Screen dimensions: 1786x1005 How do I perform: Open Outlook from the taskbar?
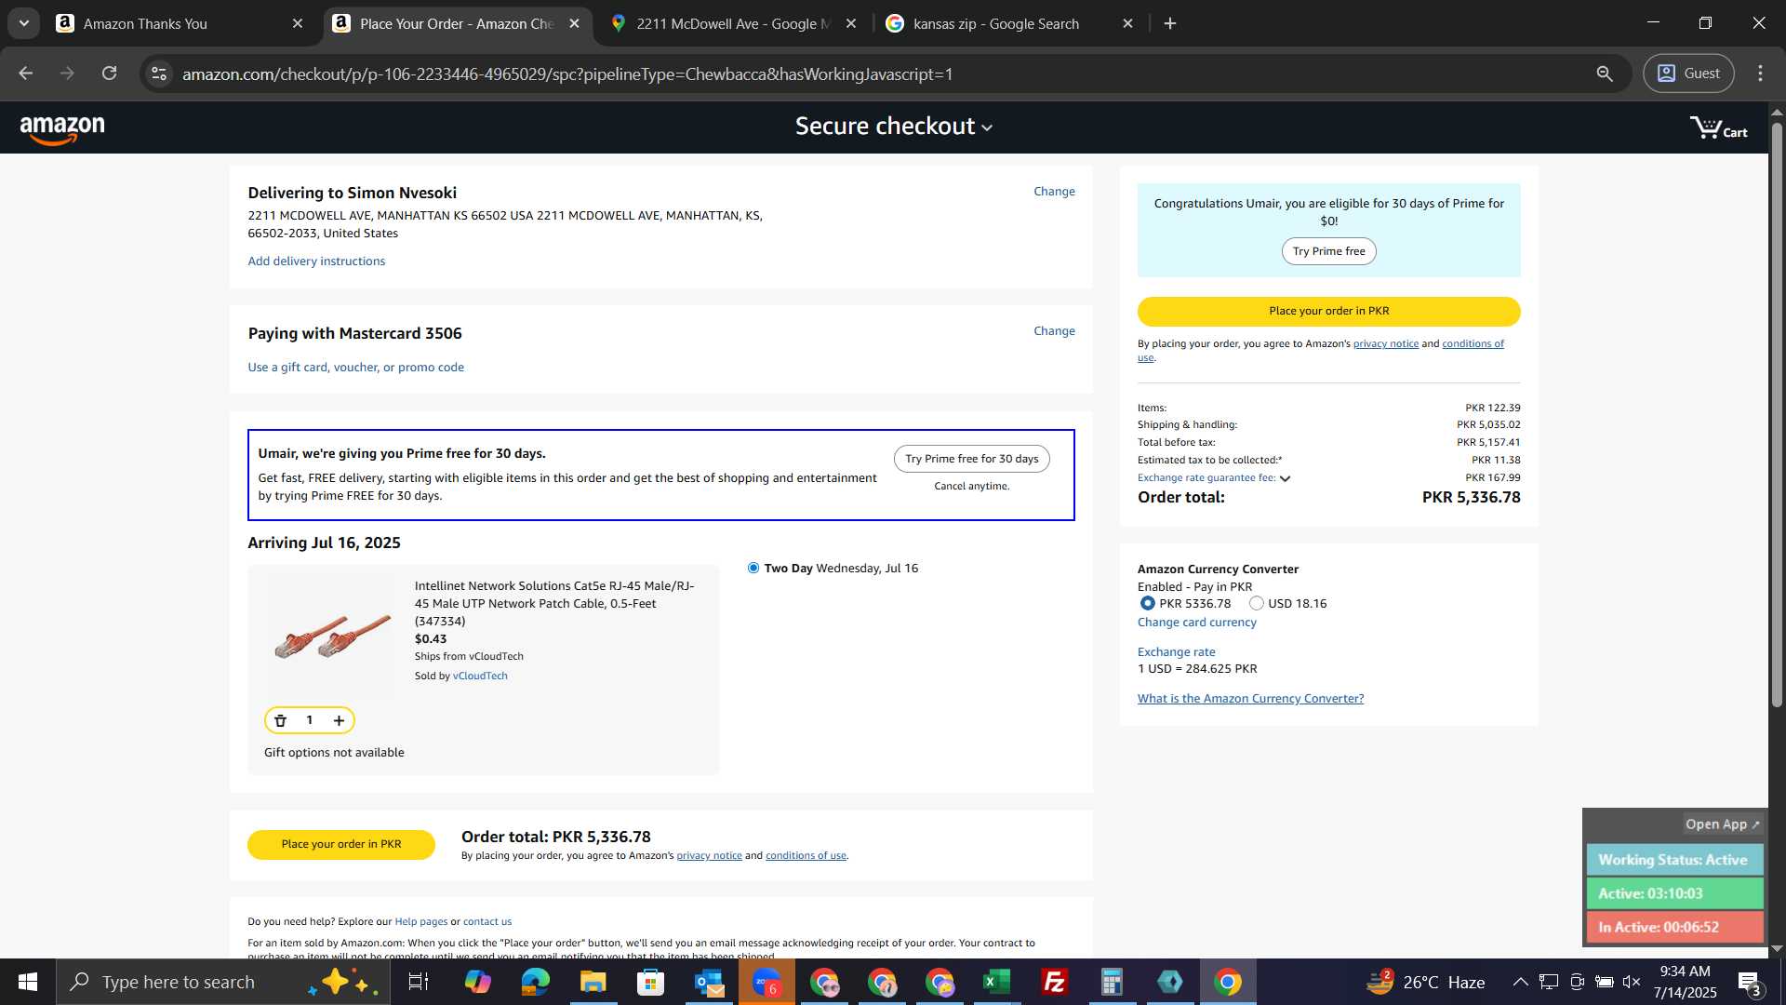pyautogui.click(x=708, y=982)
